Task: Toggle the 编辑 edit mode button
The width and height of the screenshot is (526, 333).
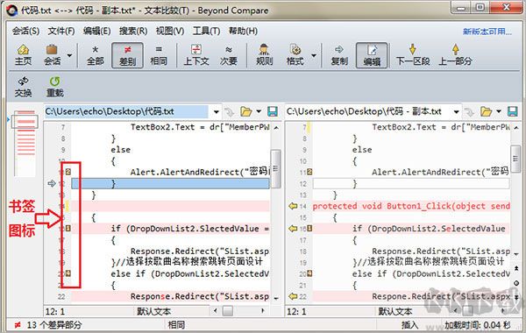Action: click(x=372, y=55)
